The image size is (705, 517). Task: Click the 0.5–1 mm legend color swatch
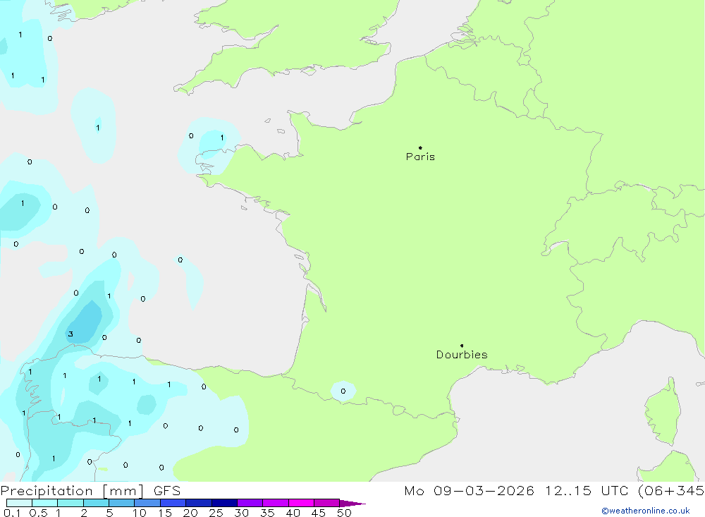tap(44, 503)
